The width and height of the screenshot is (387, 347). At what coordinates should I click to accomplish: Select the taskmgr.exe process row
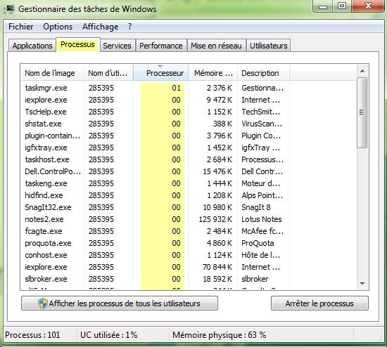(189, 88)
